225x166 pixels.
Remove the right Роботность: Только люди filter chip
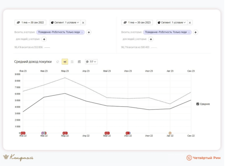189,32
